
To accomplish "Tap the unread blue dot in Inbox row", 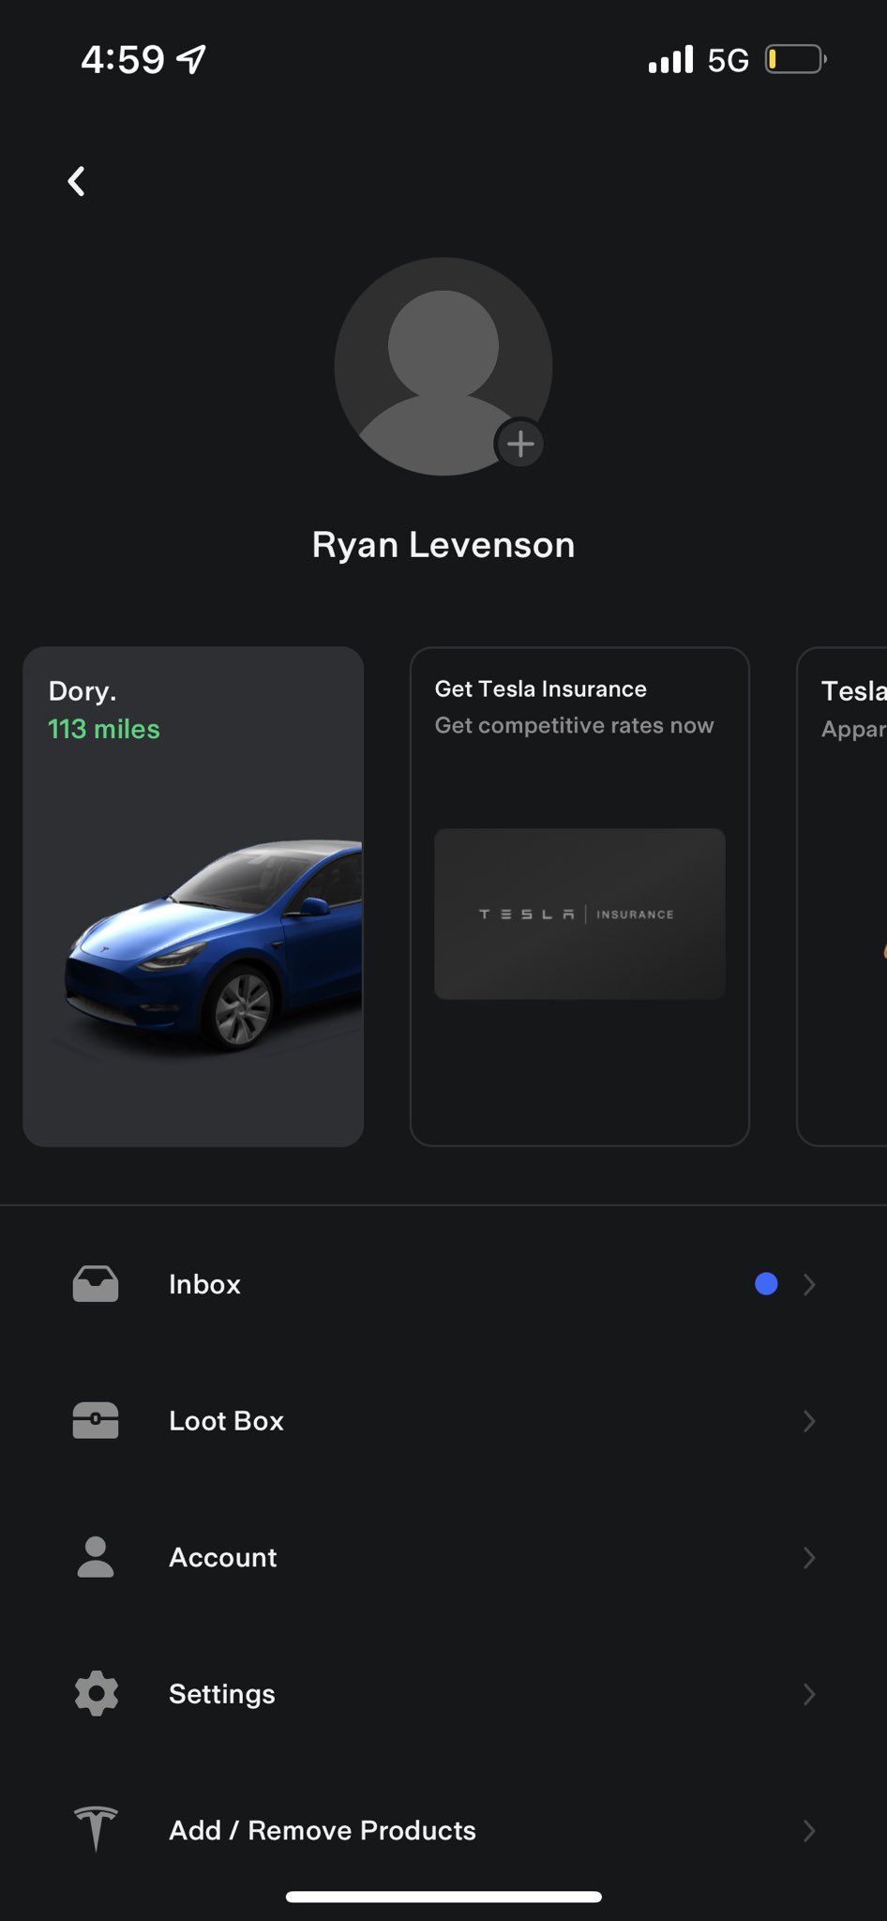I will point(766,1284).
